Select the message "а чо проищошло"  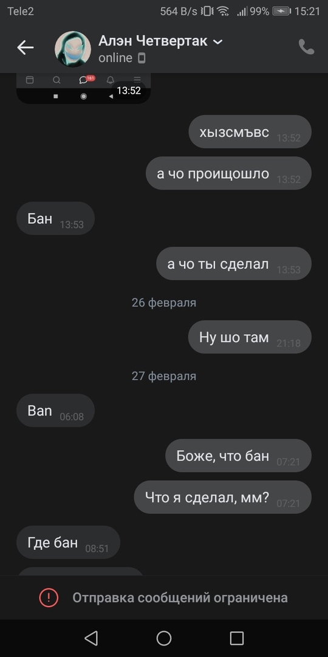pos(228,173)
